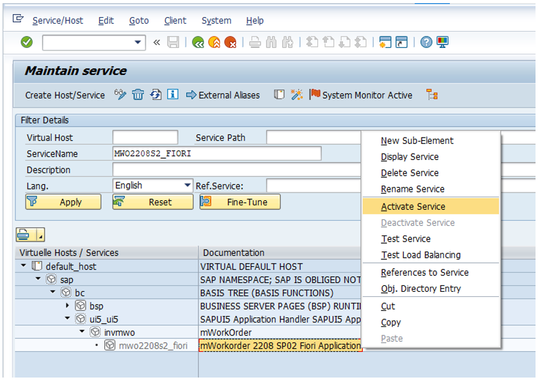540x382 pixels.
Task: Open the Goto menu
Action: point(139,20)
